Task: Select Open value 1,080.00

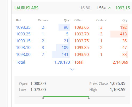Action: (x=38, y=84)
